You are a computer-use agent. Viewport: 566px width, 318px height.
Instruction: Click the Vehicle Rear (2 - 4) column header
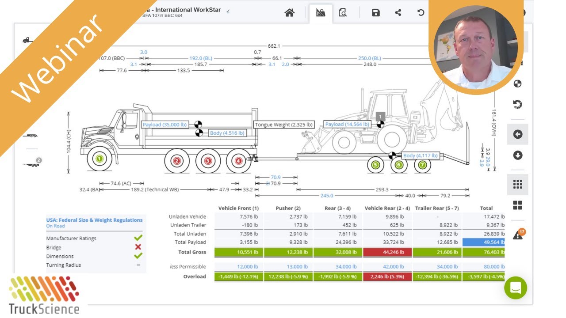tap(387, 208)
